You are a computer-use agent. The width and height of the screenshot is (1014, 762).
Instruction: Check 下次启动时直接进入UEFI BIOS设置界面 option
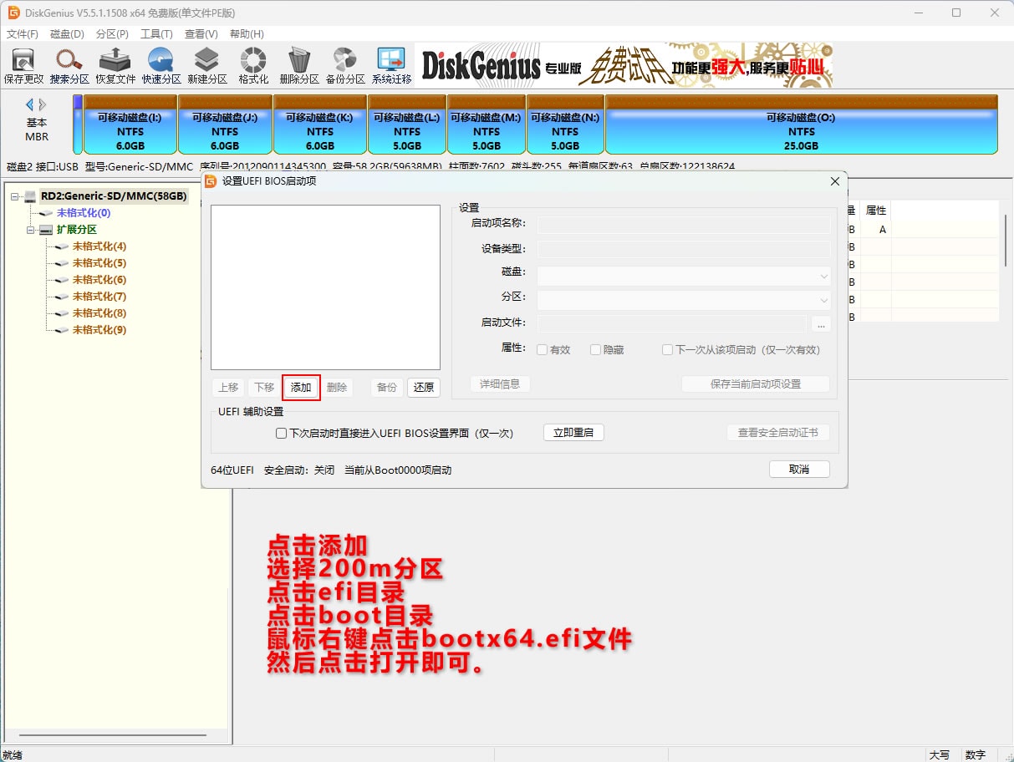tap(282, 434)
